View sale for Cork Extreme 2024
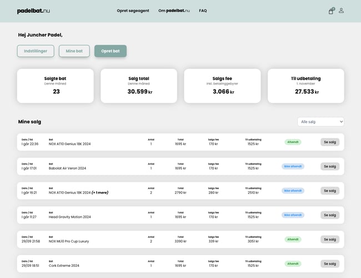361x278 pixels. tap(329, 264)
